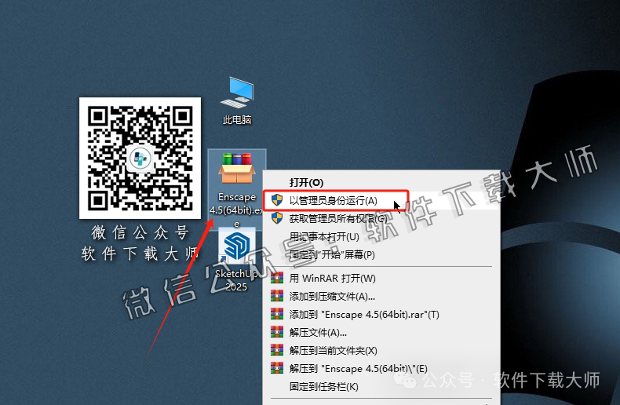Choose 添加到压缩文件(A)... entry
Image resolution: width=620 pixels, height=405 pixels.
click(381, 296)
